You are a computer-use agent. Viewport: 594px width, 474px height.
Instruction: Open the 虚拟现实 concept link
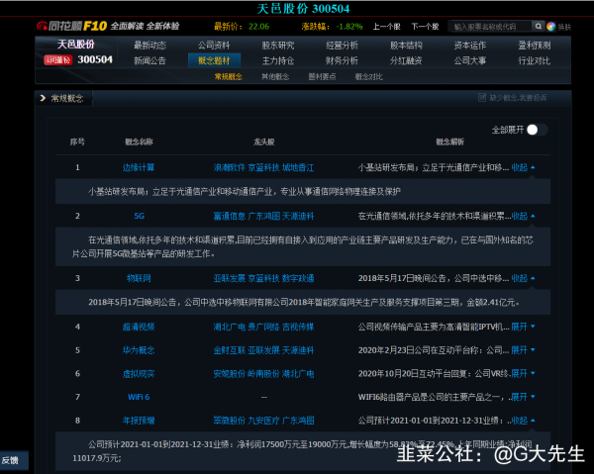point(139,374)
